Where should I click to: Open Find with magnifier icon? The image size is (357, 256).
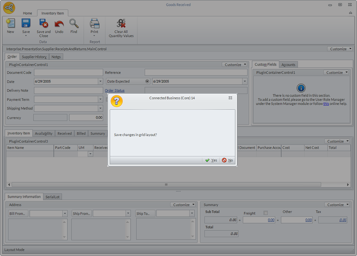point(74,24)
